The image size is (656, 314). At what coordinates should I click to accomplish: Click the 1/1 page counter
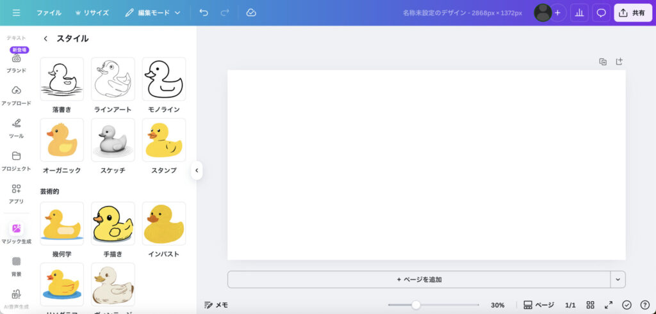coord(570,305)
